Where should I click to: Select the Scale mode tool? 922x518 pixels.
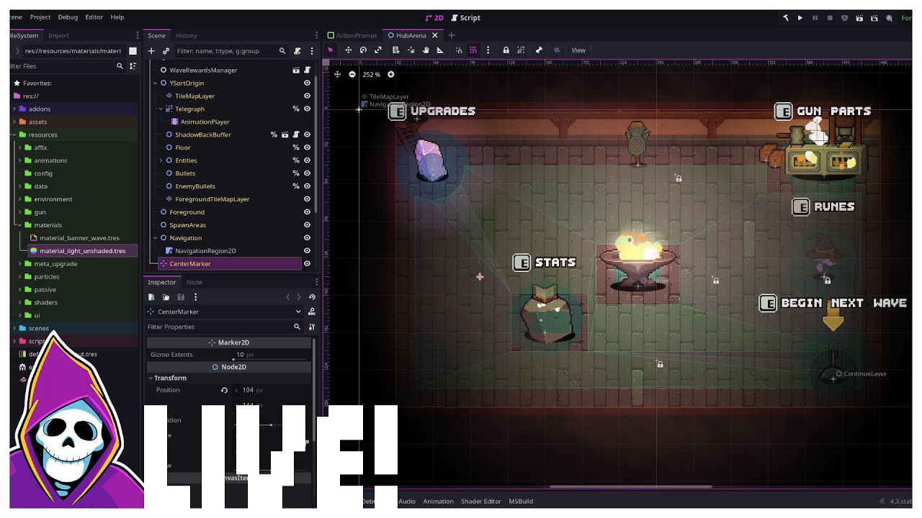[x=378, y=50]
